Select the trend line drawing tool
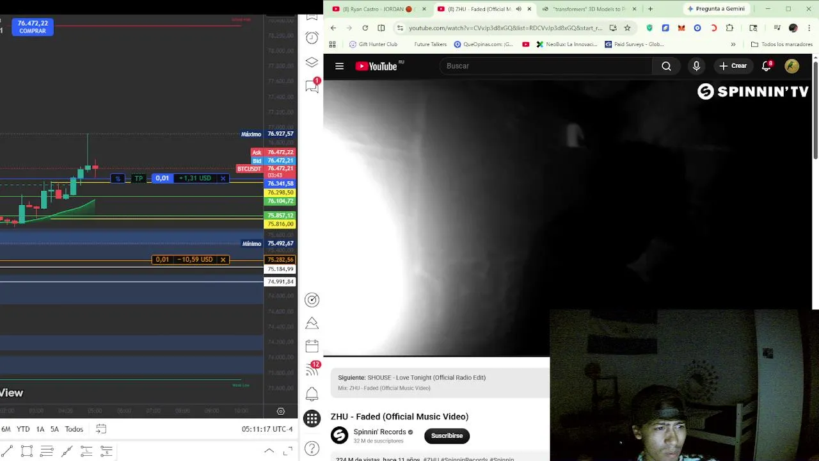The width and height of the screenshot is (819, 461). coord(6,451)
